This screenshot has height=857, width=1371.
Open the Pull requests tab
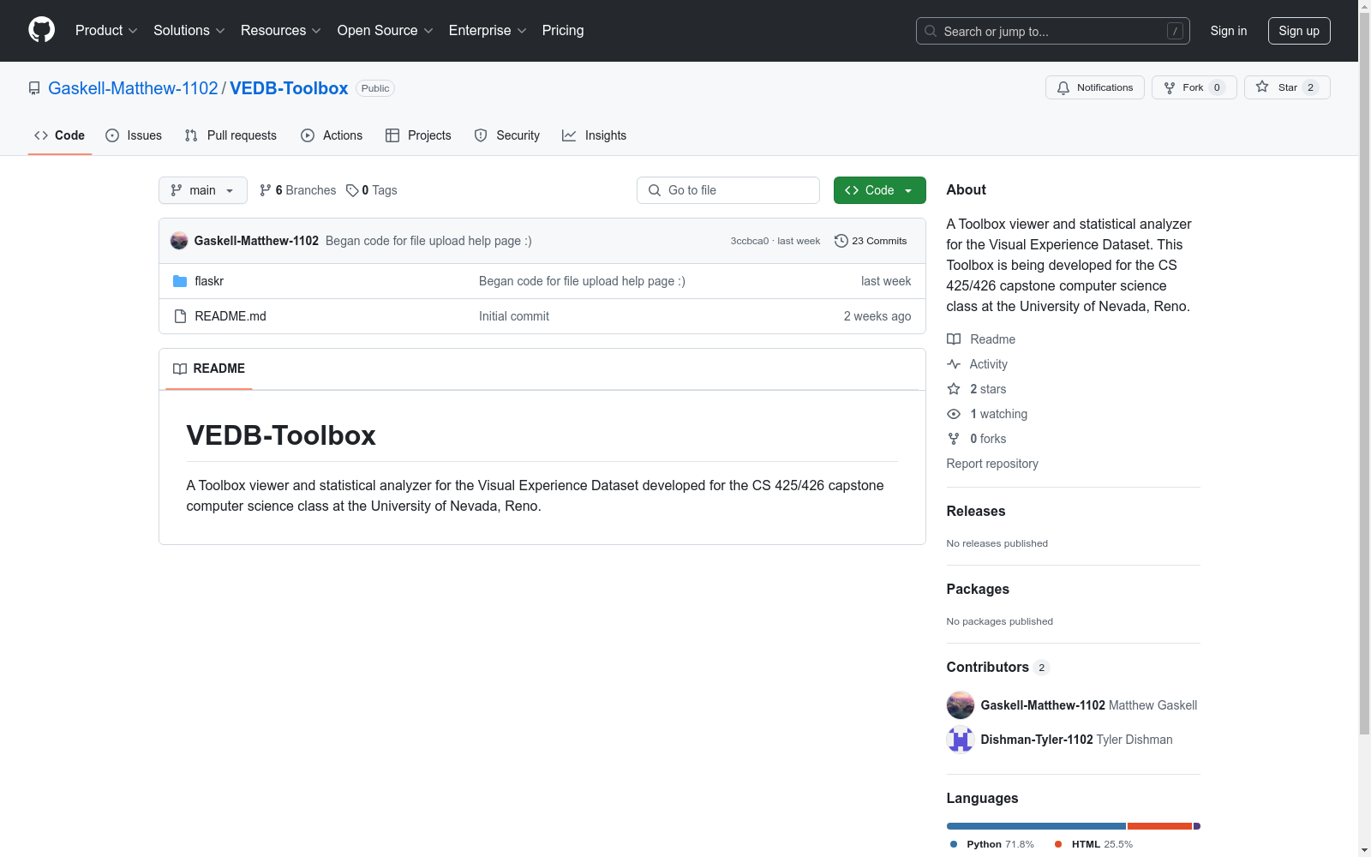click(x=230, y=135)
